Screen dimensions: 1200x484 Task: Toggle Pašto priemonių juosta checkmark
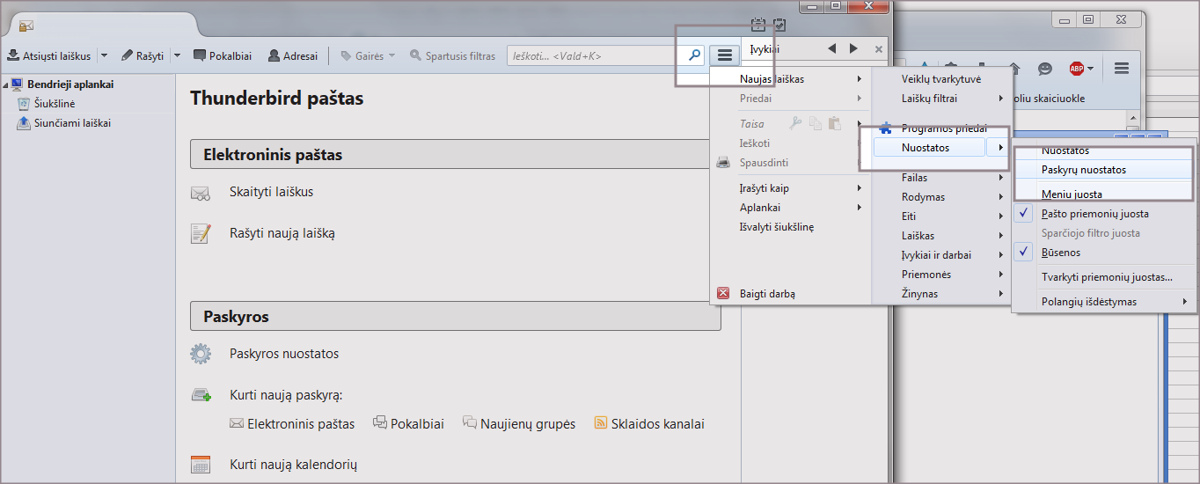tap(1094, 214)
